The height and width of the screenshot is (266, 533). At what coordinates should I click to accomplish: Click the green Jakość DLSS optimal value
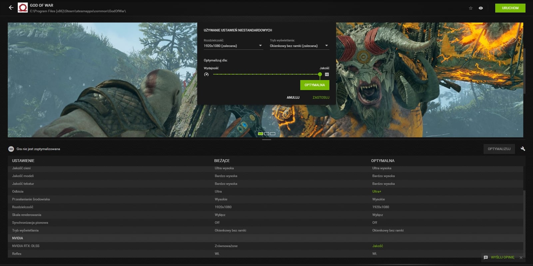pyautogui.click(x=378, y=246)
